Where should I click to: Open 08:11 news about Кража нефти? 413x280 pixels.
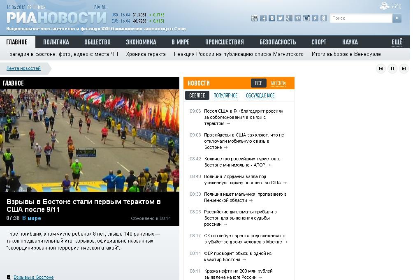pos(238,274)
